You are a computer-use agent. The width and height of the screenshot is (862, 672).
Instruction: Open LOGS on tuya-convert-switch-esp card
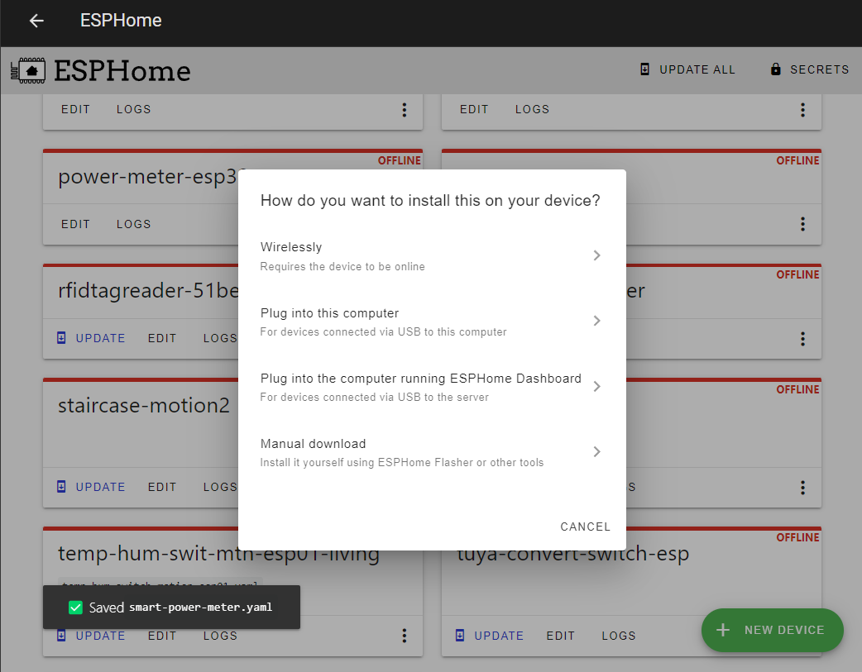[619, 636]
